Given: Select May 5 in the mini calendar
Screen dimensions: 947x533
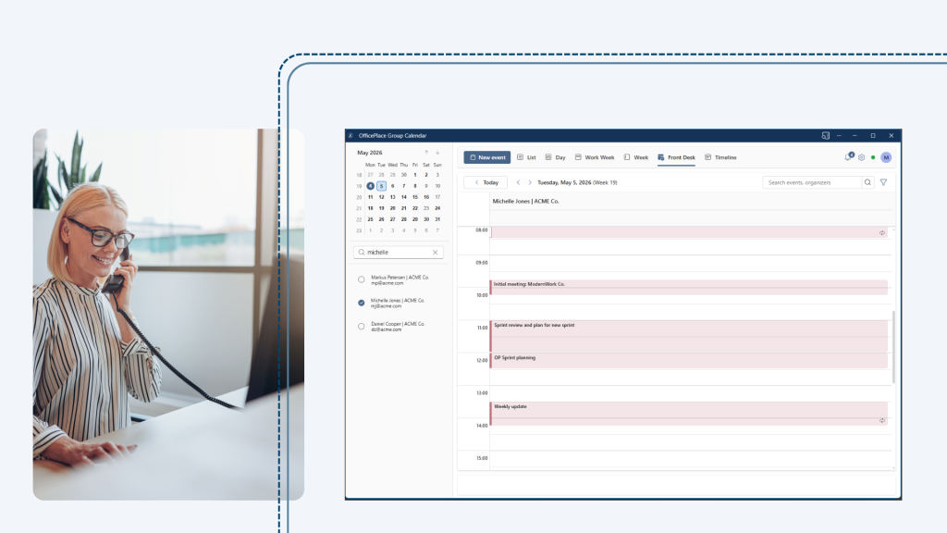Looking at the screenshot, I should [381, 186].
